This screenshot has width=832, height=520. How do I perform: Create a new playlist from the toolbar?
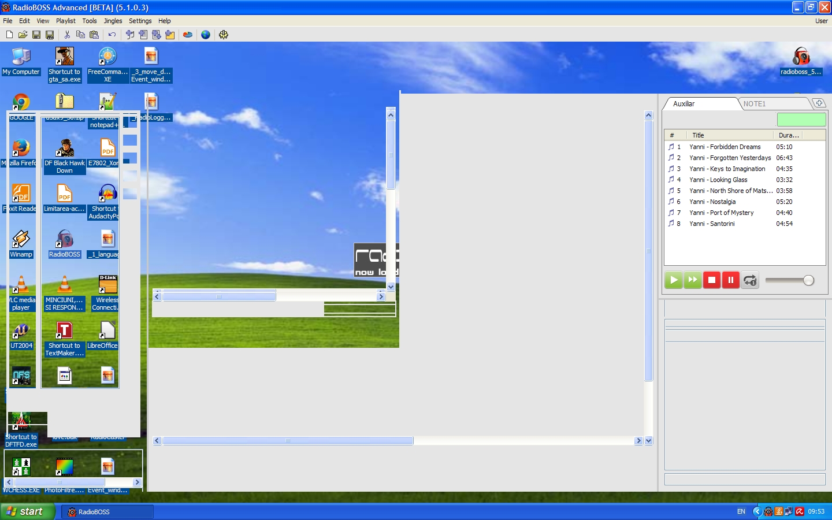9,35
